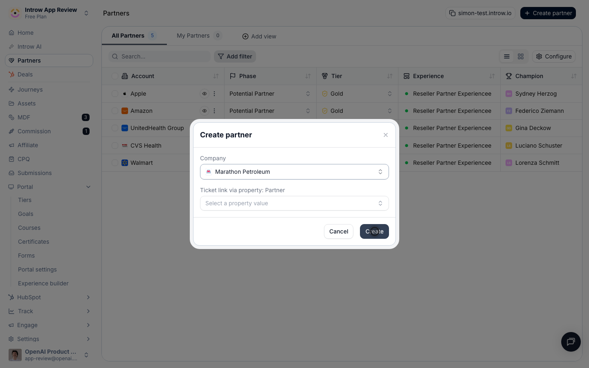
Task: Switch to grid view icon
Action: point(521,56)
